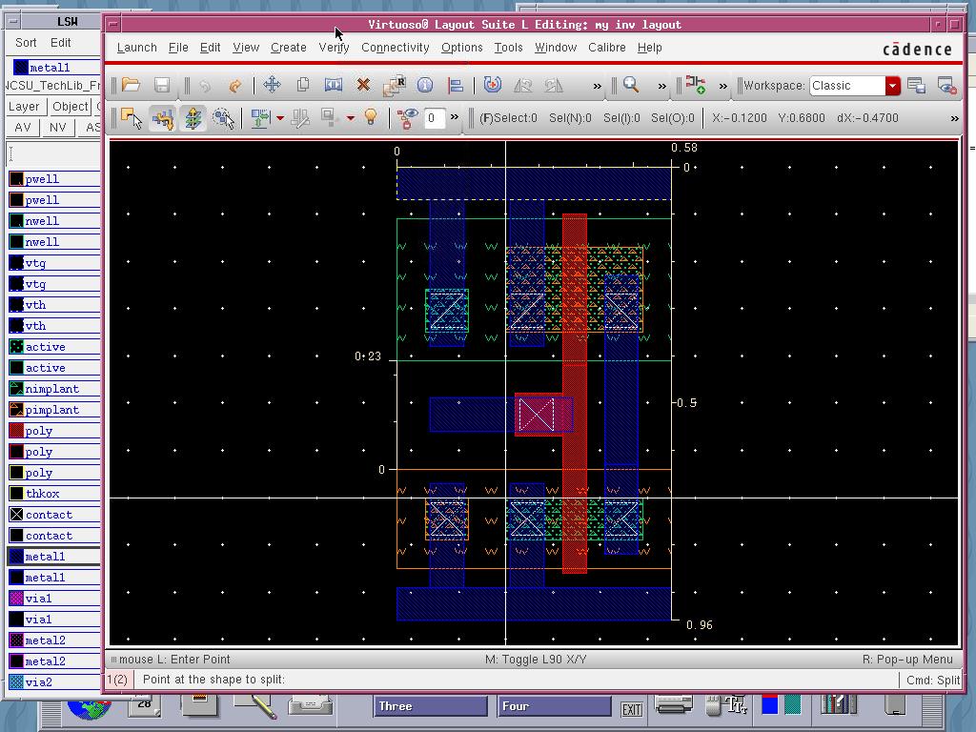Toggle the area select cursor icon
This screenshot has height=732, width=976.
point(223,117)
